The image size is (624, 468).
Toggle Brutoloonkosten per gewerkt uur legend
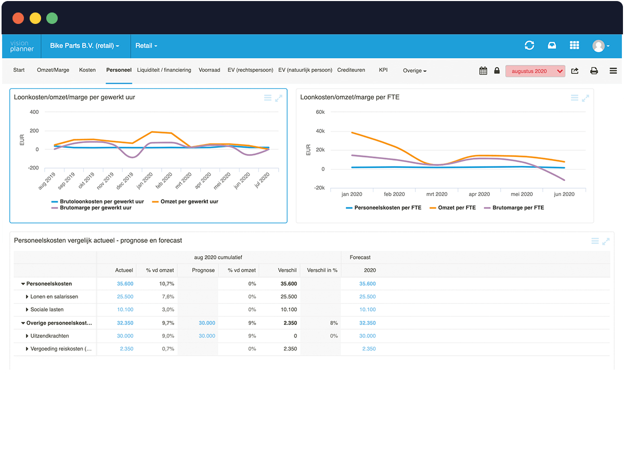(97, 201)
